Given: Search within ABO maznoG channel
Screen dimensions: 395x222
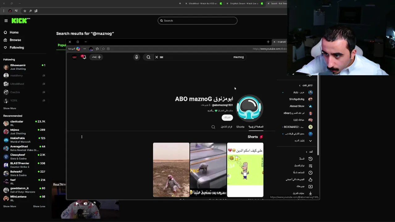Looking at the screenshot, I should pyautogui.click(x=213, y=127).
